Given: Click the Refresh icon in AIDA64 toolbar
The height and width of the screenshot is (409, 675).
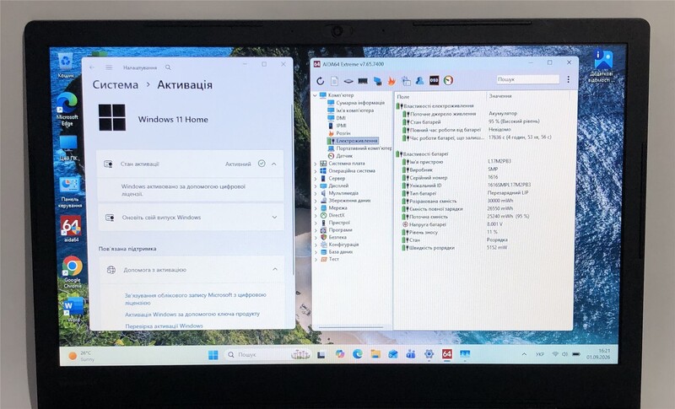Looking at the screenshot, I should [x=320, y=81].
